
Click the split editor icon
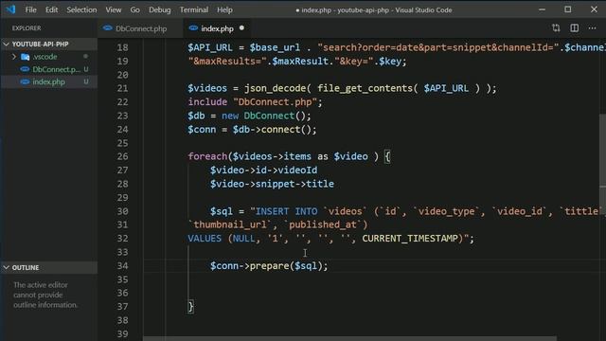click(575, 27)
